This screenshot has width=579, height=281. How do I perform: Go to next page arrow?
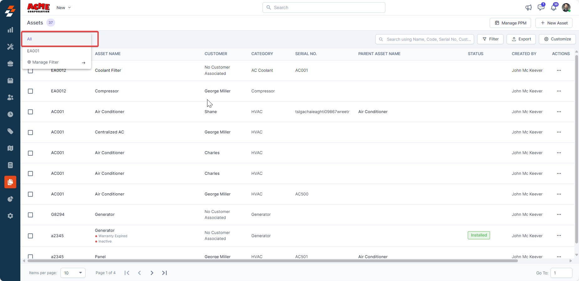[x=152, y=273]
